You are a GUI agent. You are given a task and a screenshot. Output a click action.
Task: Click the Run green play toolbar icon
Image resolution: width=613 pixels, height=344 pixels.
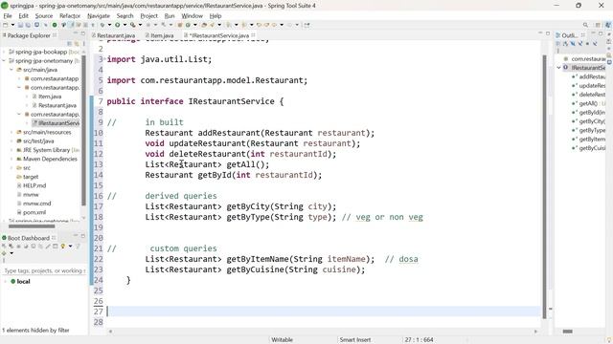pyautogui.click(x=117, y=25)
